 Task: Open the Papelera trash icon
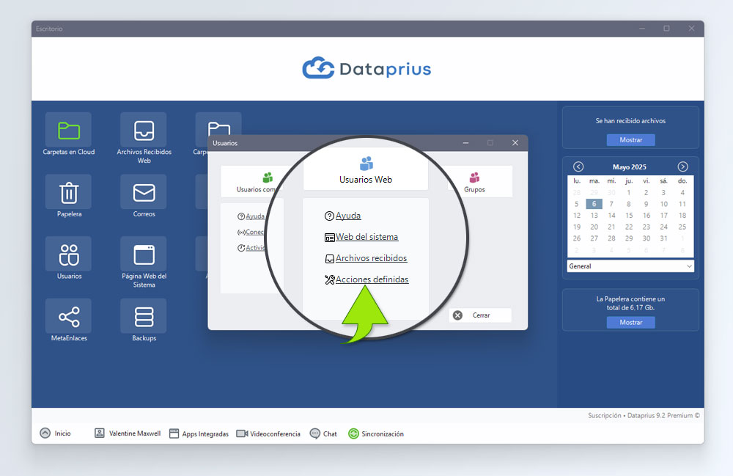pos(68,193)
